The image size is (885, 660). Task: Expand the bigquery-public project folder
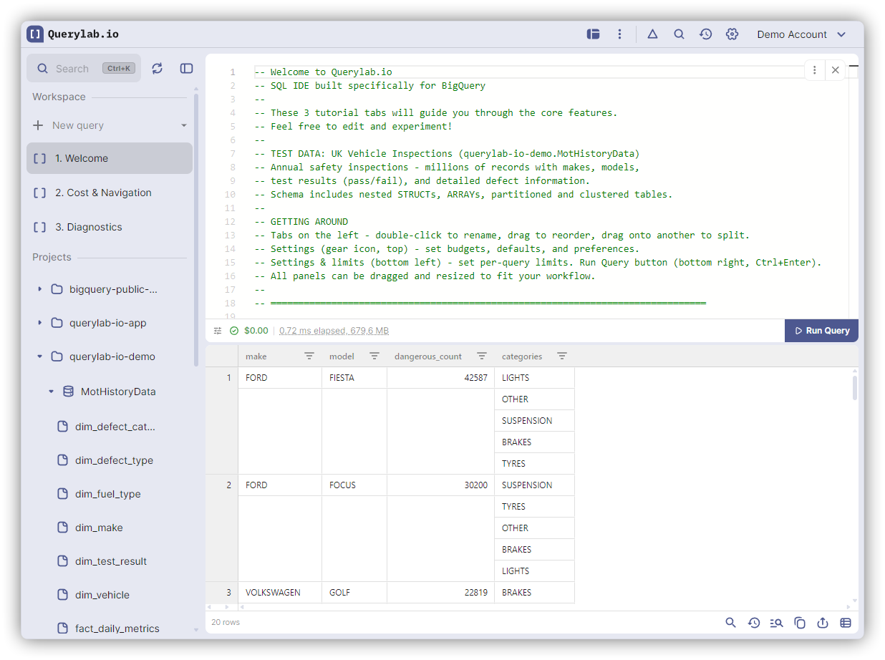39,289
